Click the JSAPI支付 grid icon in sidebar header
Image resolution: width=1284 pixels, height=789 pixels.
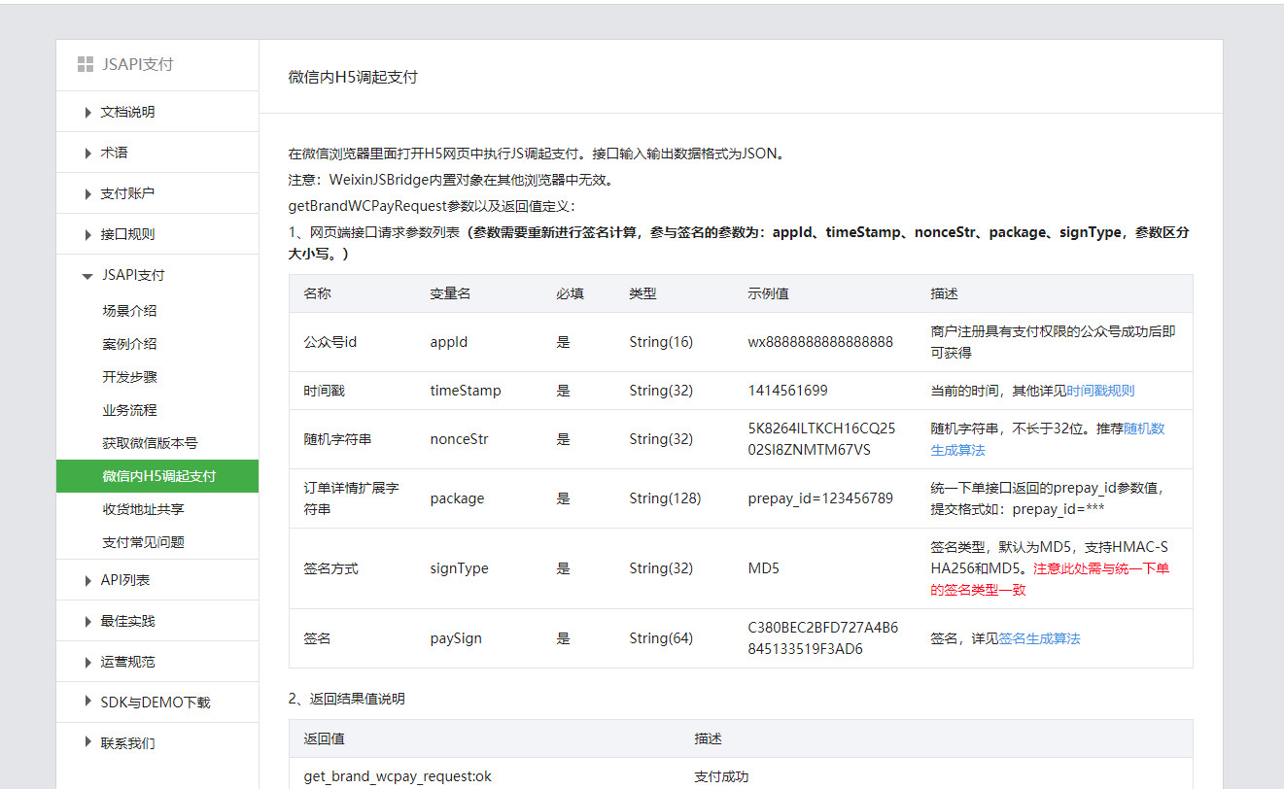(x=86, y=65)
